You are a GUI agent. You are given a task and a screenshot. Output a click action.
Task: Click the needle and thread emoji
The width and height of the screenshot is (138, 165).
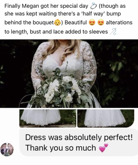click(113, 31)
